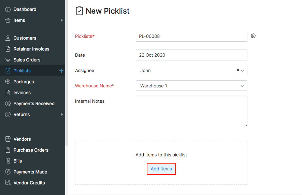Click the Customers person icon
Viewport: 302px width, 195px height.
coord(8,38)
